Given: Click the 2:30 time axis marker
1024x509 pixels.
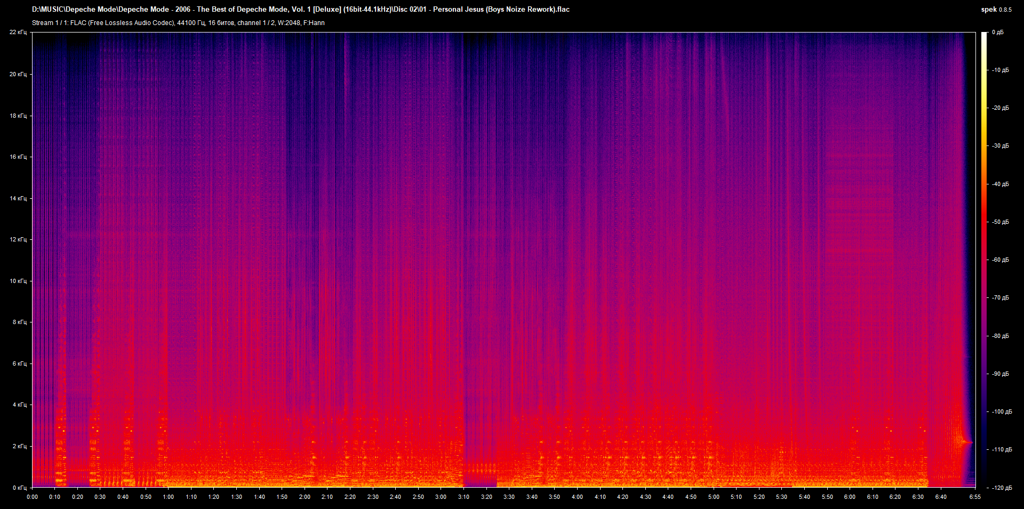Looking at the screenshot, I should click(373, 497).
